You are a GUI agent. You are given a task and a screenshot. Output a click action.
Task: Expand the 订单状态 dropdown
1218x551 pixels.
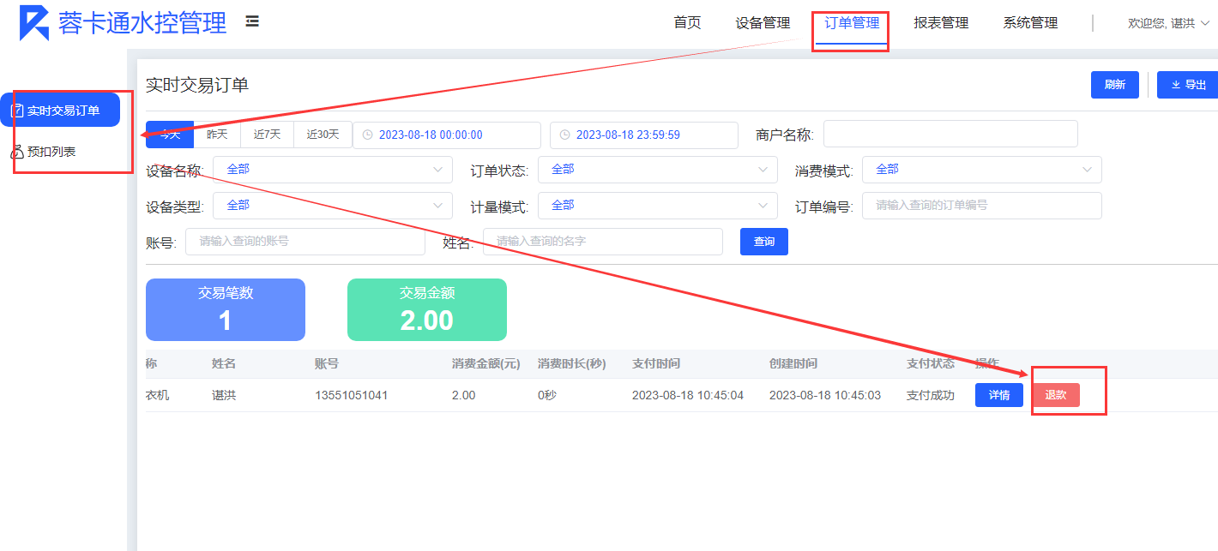[657, 170]
